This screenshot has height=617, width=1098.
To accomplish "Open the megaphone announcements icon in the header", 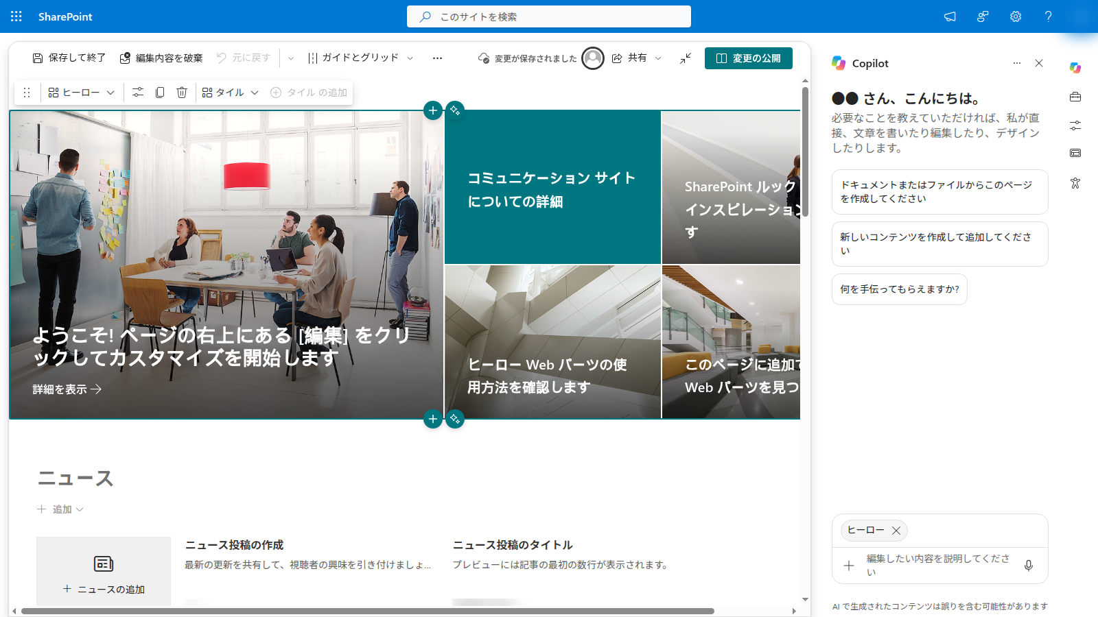I will [x=950, y=16].
